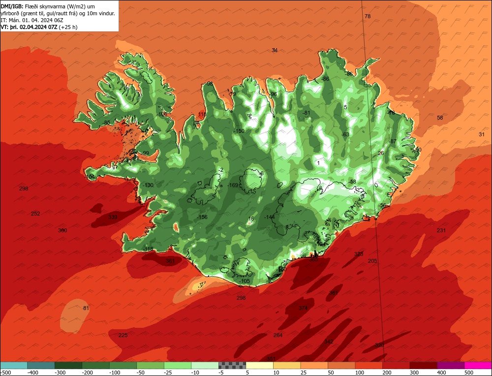Click the value -85 in the Westfjords

pyautogui.click(x=106, y=123)
